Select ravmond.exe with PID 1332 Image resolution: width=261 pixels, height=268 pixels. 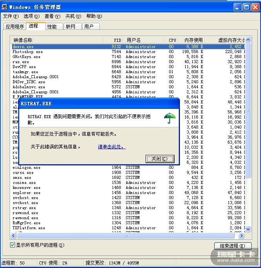click(128, 213)
